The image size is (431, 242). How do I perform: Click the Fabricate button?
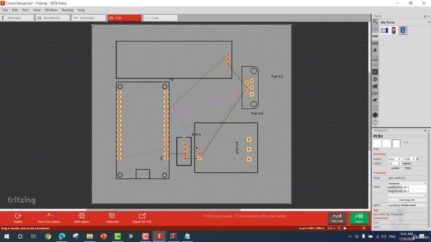pos(337,218)
